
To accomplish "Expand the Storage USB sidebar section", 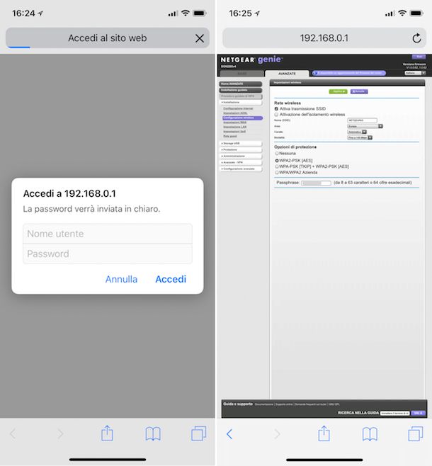I will point(241,144).
